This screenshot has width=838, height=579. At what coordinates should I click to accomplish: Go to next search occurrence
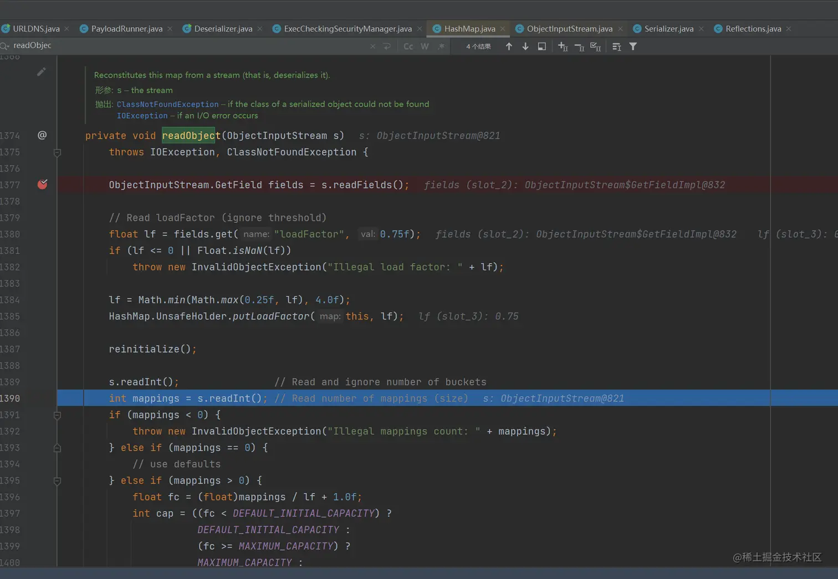point(525,46)
